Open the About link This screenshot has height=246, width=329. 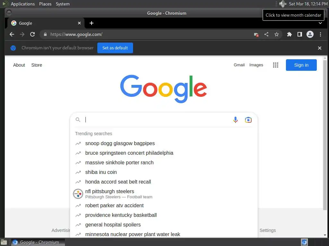tap(19, 65)
